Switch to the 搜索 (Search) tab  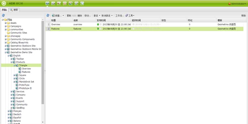pos(14,10)
